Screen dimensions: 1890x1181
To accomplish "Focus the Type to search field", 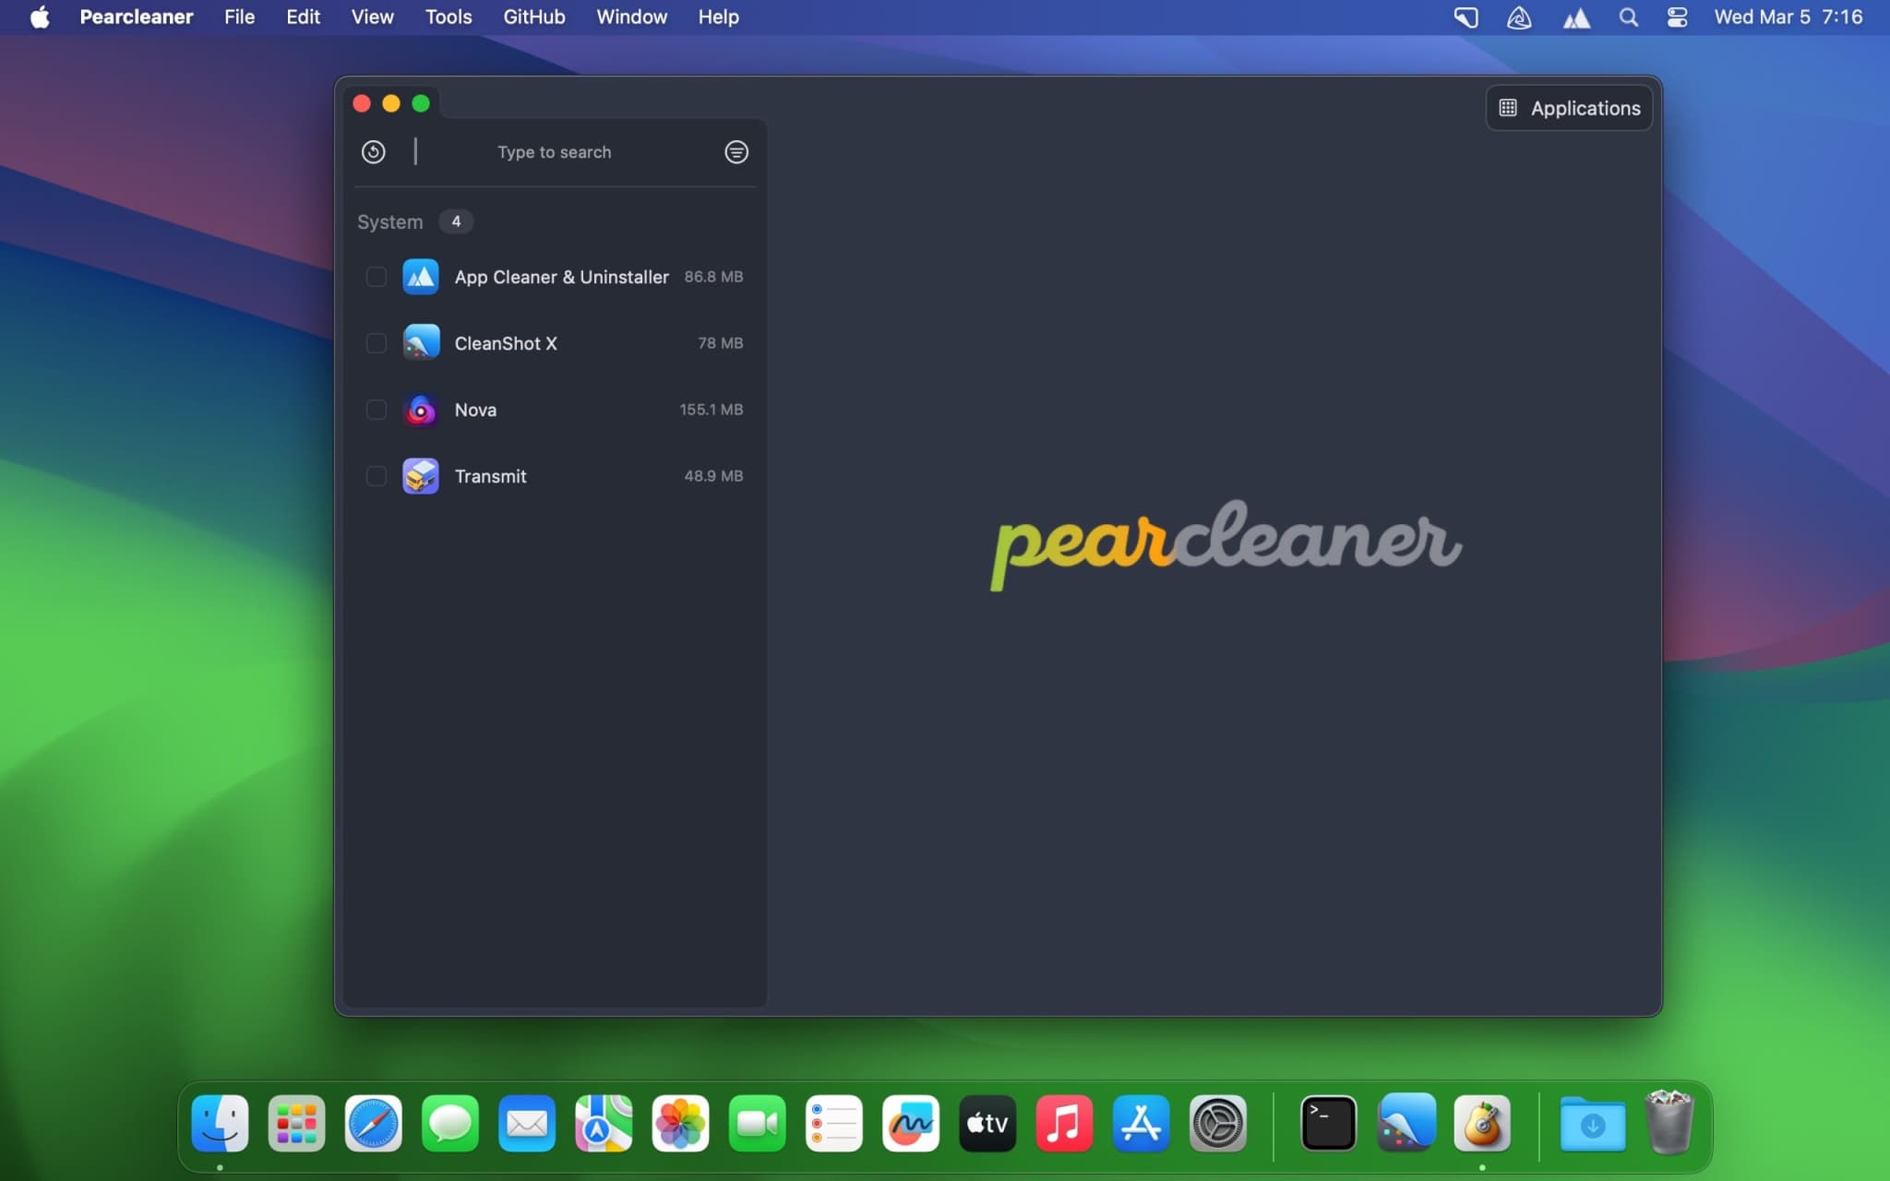I will pyautogui.click(x=554, y=152).
